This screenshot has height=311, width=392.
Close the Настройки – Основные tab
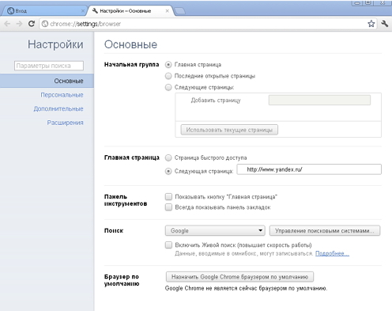click(167, 11)
